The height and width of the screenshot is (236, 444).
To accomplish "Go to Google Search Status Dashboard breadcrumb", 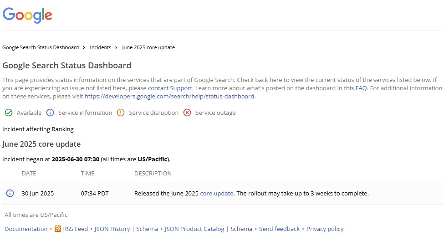I will click(x=41, y=47).
